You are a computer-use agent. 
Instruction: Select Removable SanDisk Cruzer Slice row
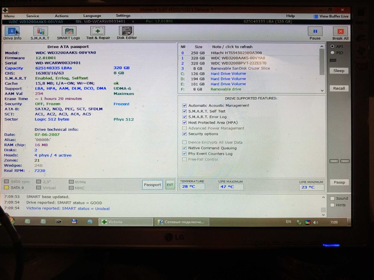pyautogui.click(x=249, y=68)
